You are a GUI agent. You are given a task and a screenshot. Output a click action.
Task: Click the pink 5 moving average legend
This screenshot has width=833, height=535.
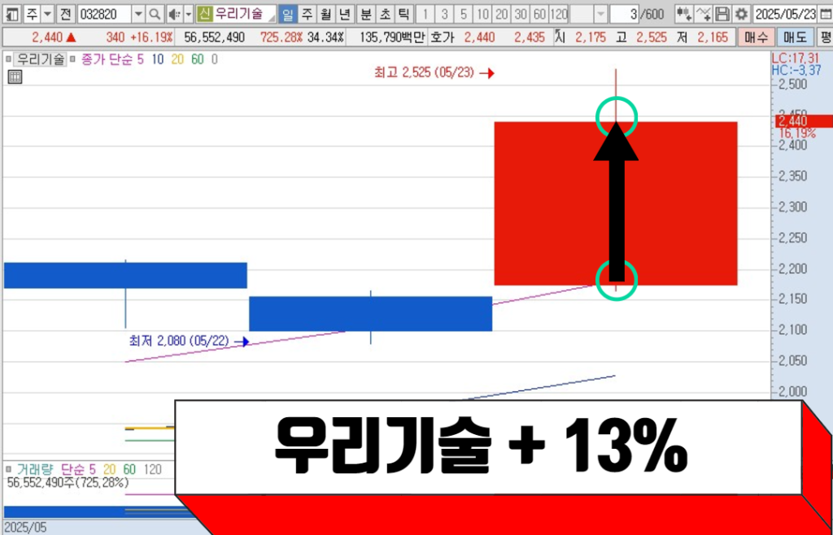pyautogui.click(x=140, y=59)
